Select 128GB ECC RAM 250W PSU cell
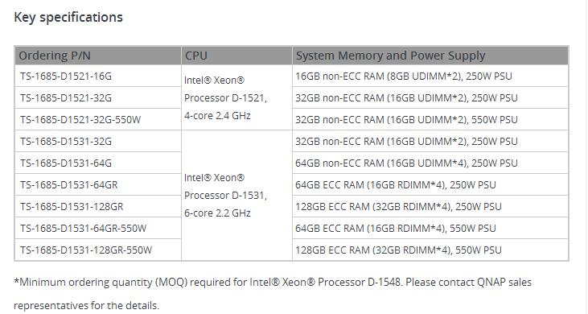The image size is (588, 314). (430, 206)
